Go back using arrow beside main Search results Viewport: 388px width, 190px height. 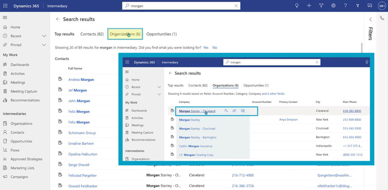58,19
